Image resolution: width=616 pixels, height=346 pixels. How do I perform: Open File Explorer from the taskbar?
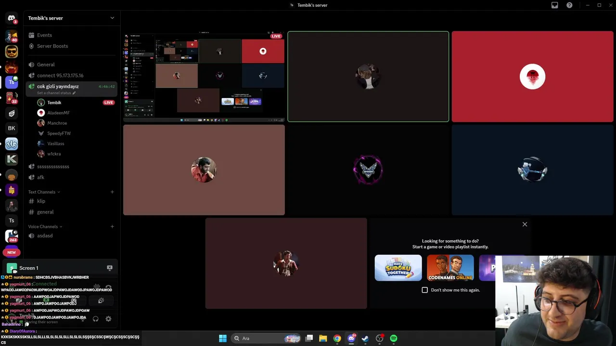pyautogui.click(x=323, y=338)
